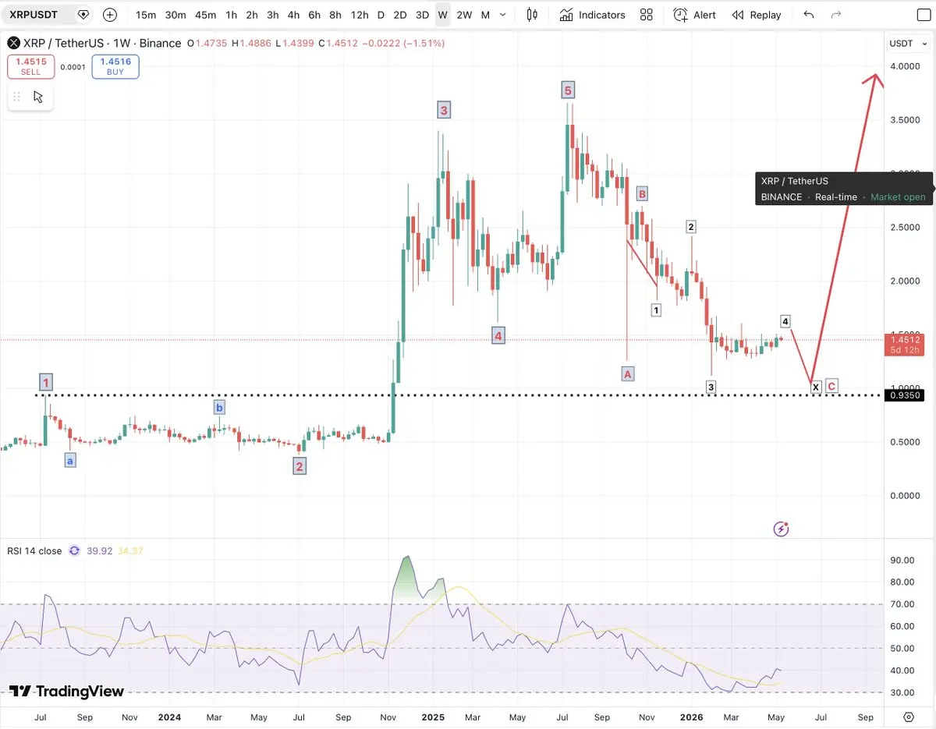Click the XRP coin logo icon
This screenshot has width=936, height=729.
pyautogui.click(x=12, y=43)
